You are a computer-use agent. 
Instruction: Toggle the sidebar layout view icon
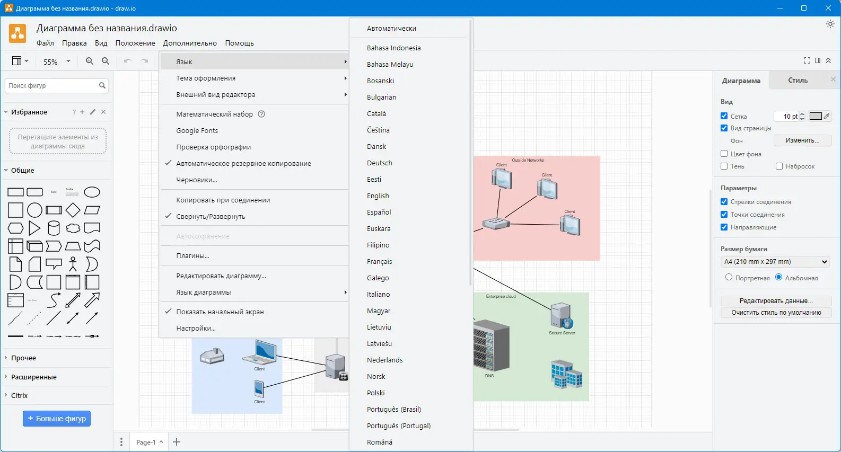(20, 61)
